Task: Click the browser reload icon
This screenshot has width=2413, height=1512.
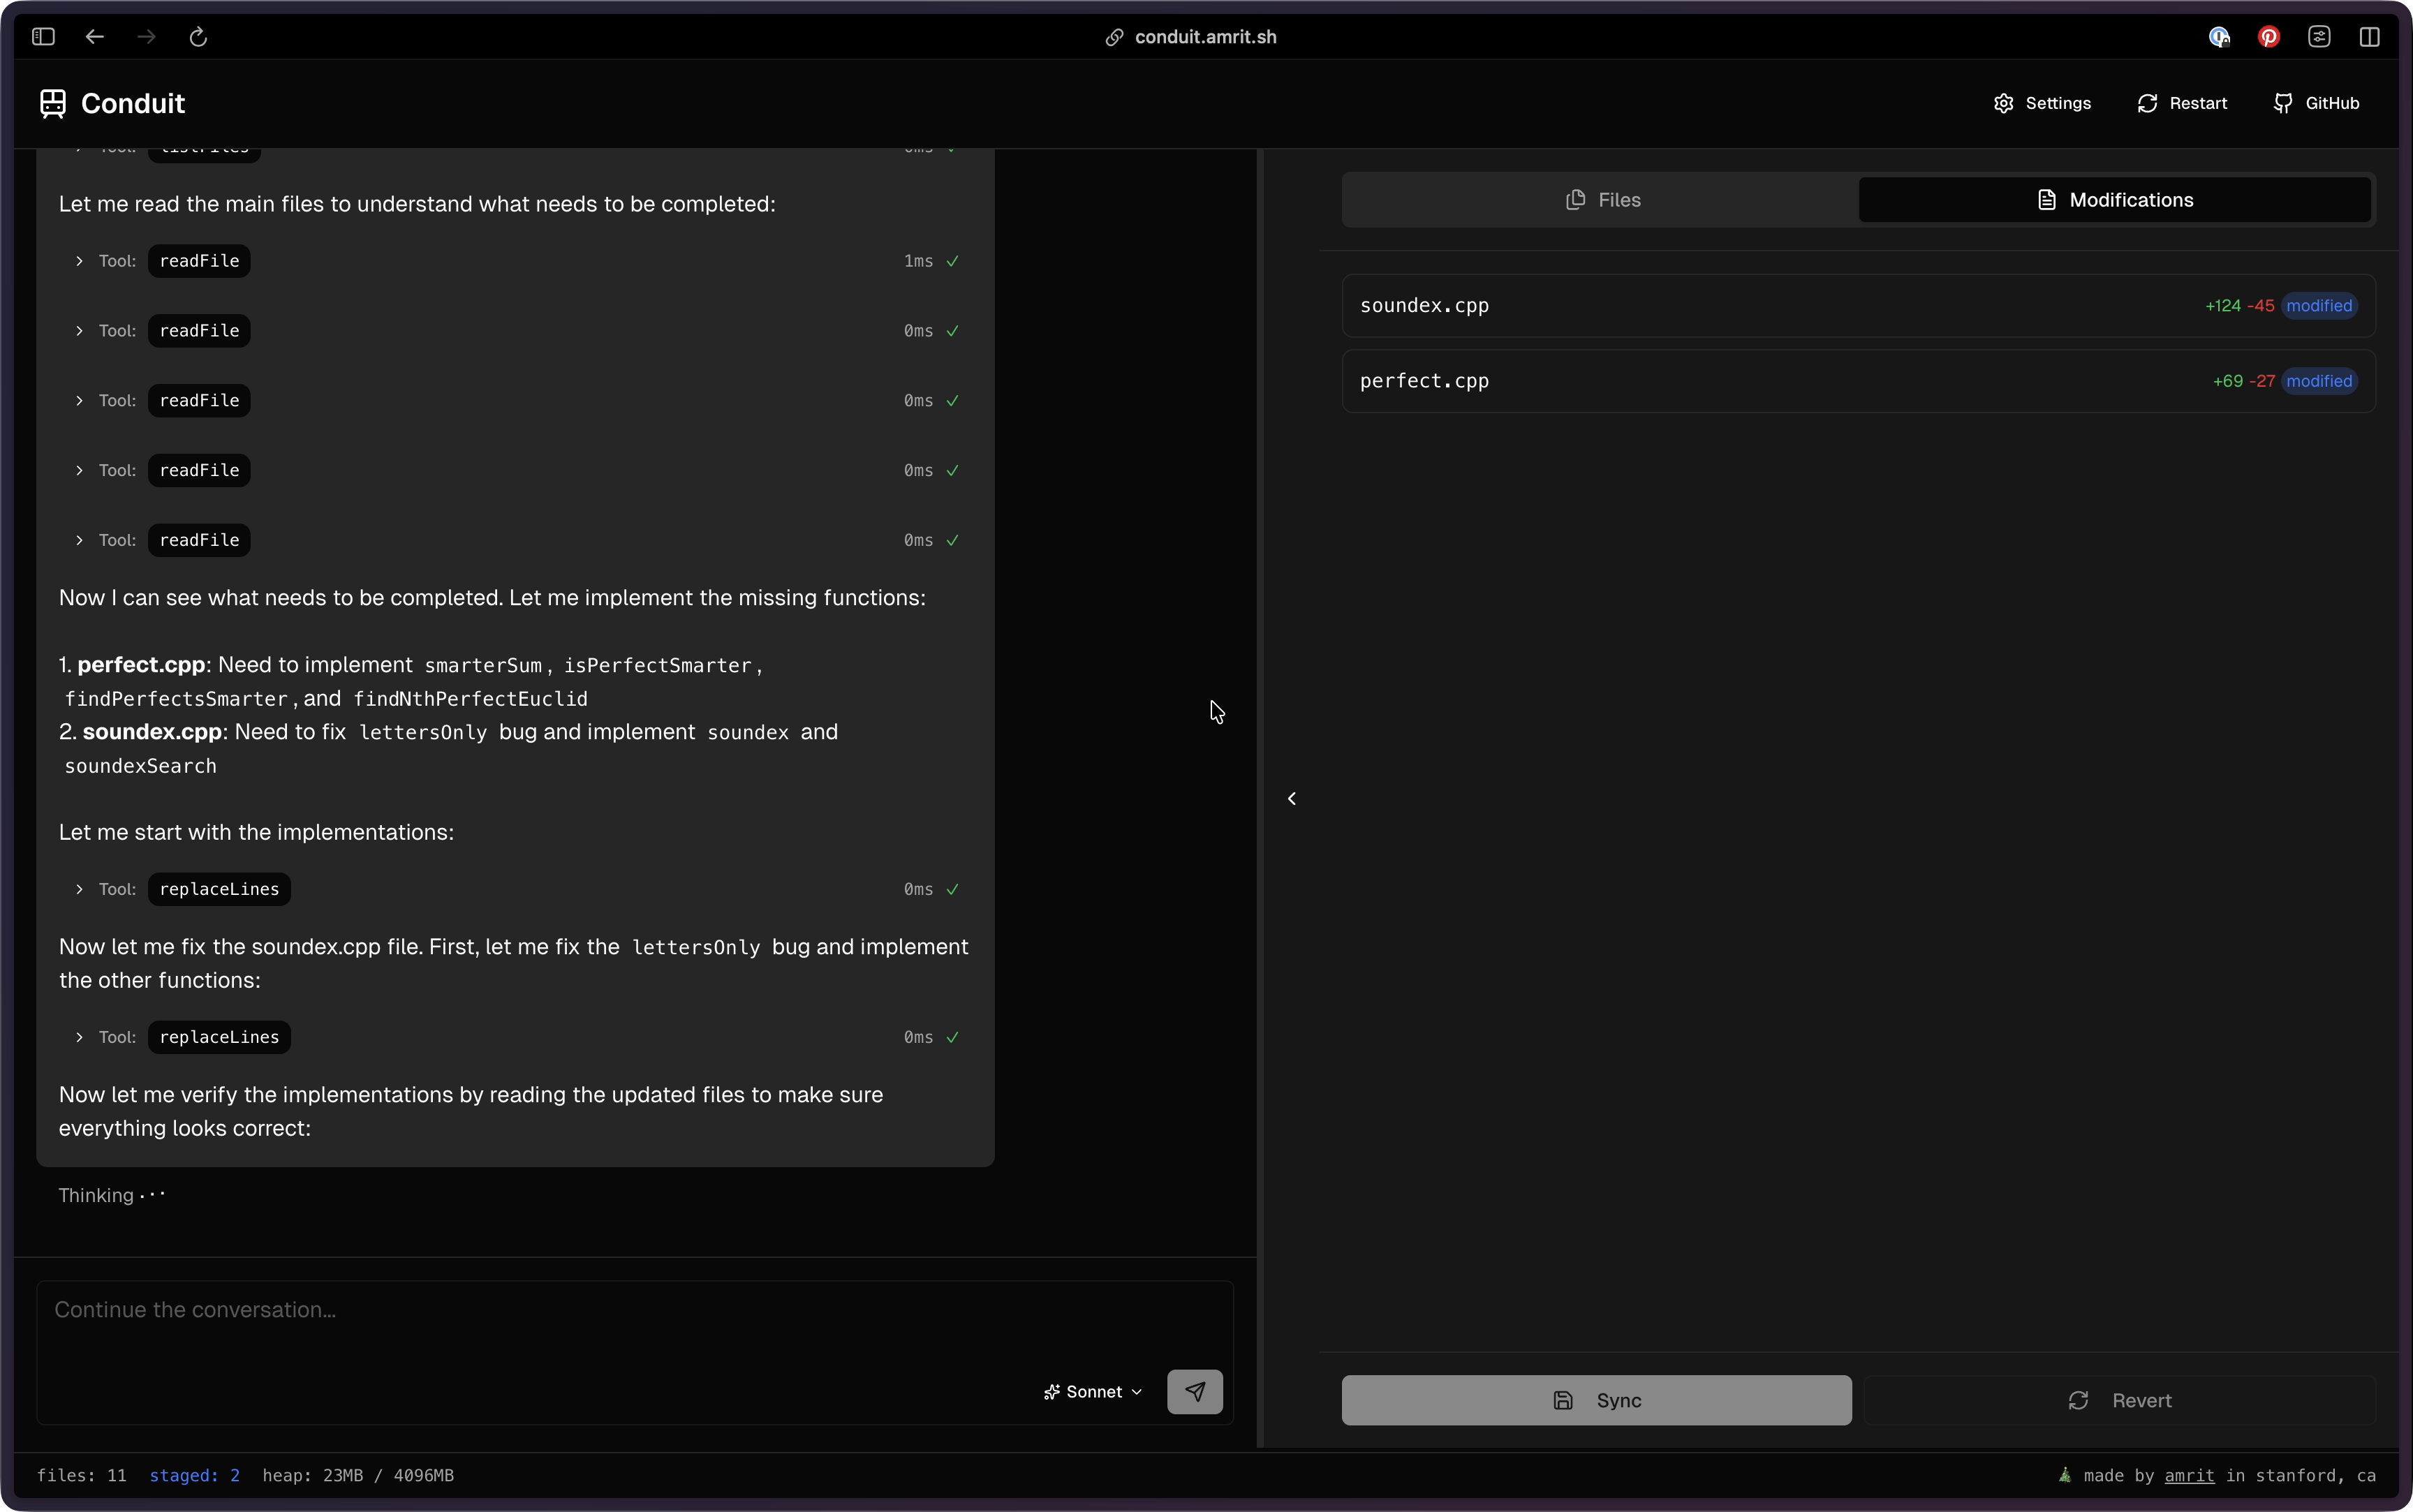Action: pos(198,37)
